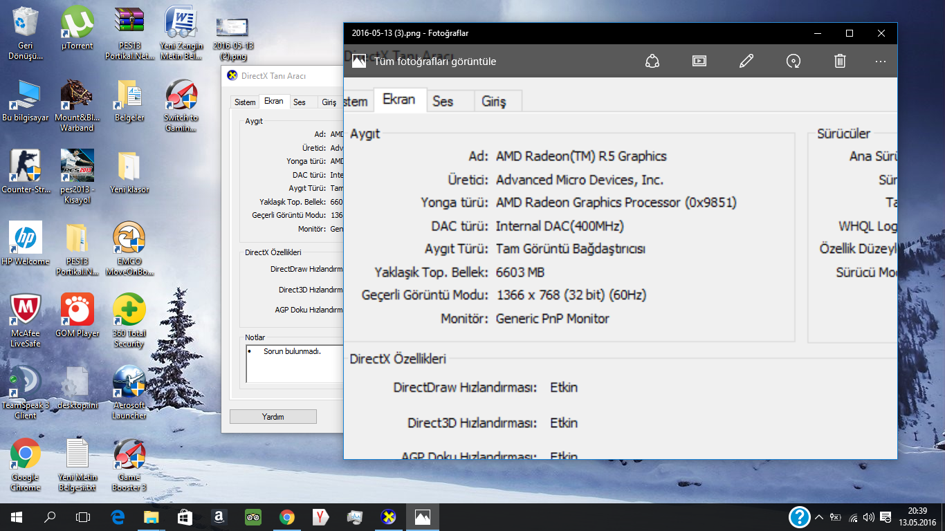Click the Notlar text box in DirectX window
This screenshot has height=531, width=945.
(x=295, y=364)
